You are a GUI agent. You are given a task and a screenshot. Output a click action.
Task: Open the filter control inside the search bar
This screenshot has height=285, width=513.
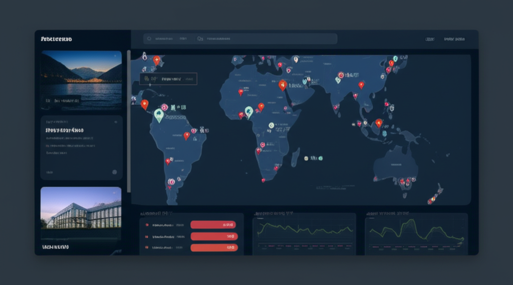click(x=200, y=38)
